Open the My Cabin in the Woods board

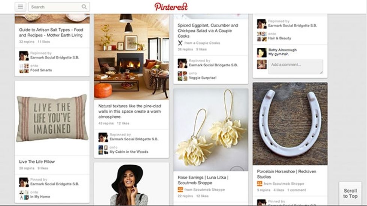pos(129,152)
